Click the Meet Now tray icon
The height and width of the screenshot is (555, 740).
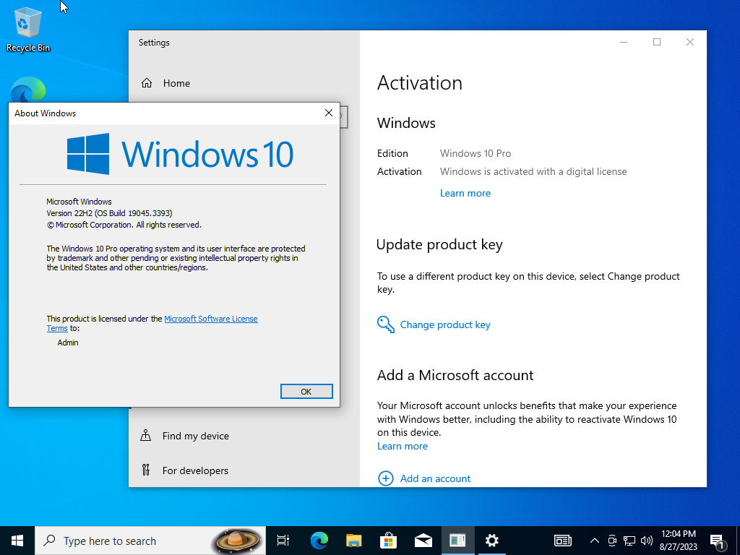(612, 541)
